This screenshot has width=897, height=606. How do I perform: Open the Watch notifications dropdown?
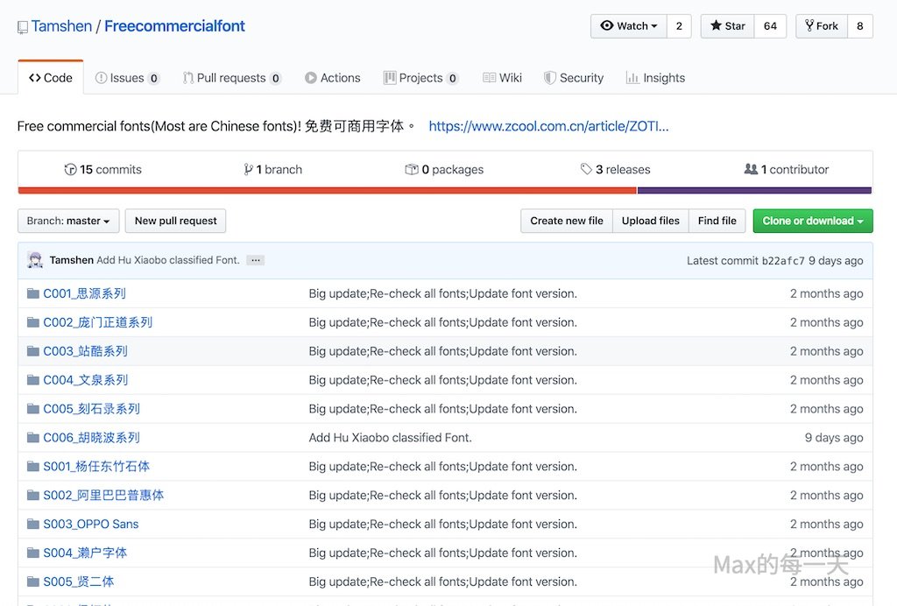coord(629,26)
